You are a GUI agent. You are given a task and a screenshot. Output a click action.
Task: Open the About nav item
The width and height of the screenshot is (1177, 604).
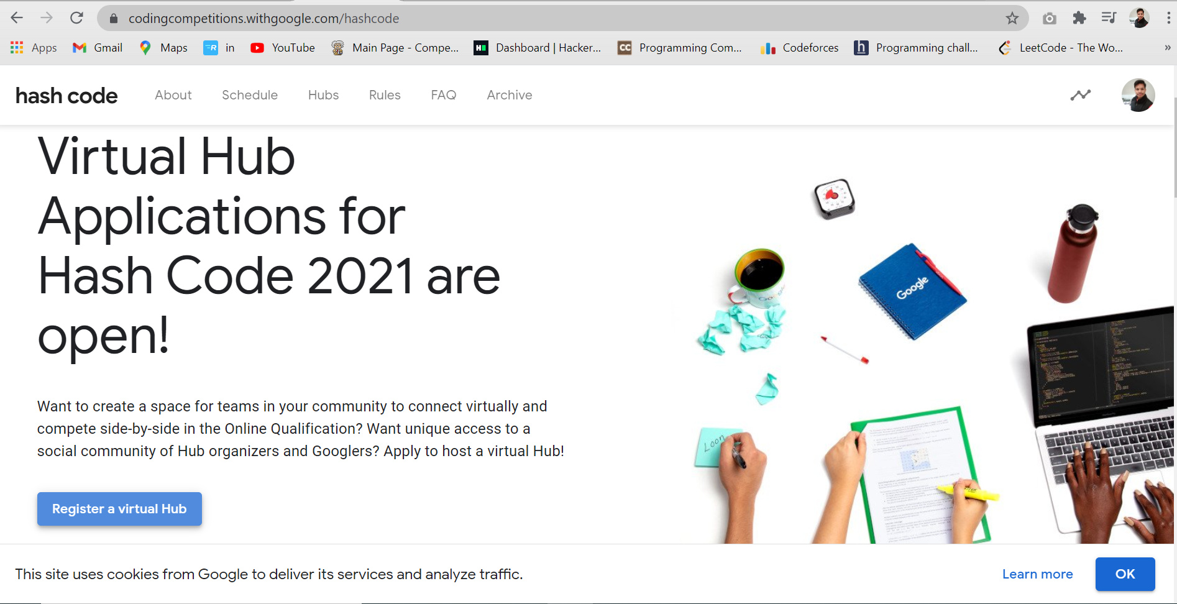click(173, 95)
